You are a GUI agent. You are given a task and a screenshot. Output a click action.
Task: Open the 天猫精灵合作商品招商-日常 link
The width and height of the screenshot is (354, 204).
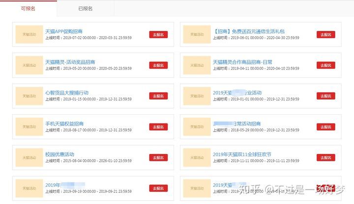pos(242,62)
